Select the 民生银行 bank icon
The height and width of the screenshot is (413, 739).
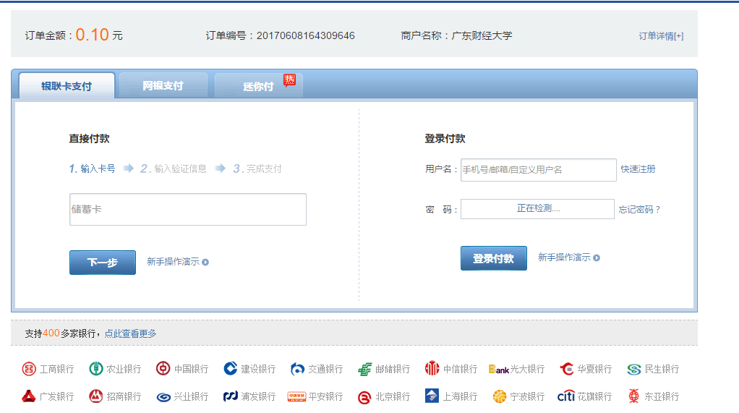tap(634, 369)
